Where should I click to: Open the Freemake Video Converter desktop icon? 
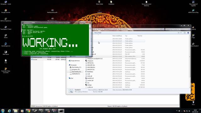click(6, 70)
